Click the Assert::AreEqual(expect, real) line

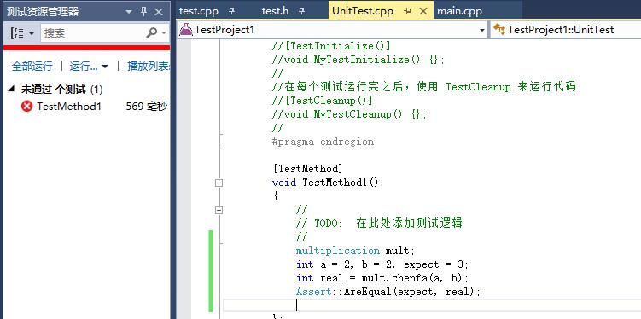coord(388,292)
